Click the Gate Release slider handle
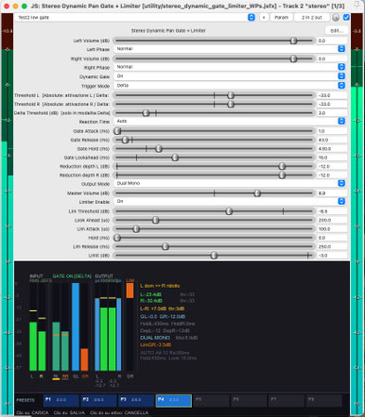365x417 pixels. (125, 140)
